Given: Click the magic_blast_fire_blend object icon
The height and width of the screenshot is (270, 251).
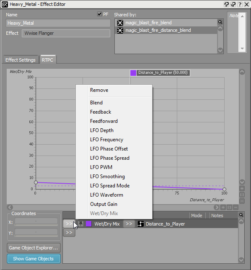Looking at the screenshot, I should pyautogui.click(x=120, y=23).
